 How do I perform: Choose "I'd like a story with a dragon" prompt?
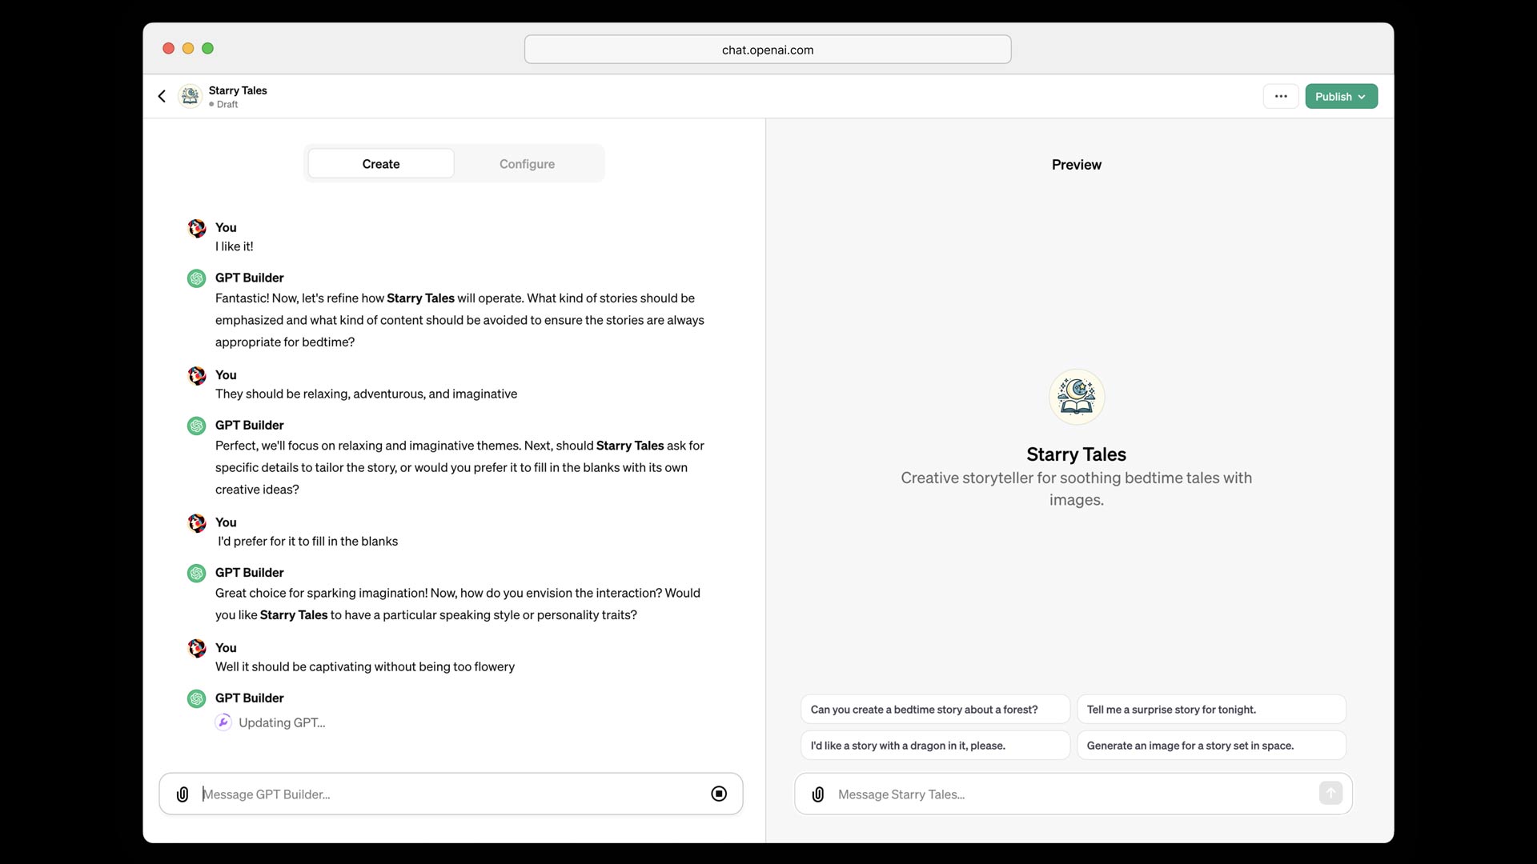(x=935, y=745)
